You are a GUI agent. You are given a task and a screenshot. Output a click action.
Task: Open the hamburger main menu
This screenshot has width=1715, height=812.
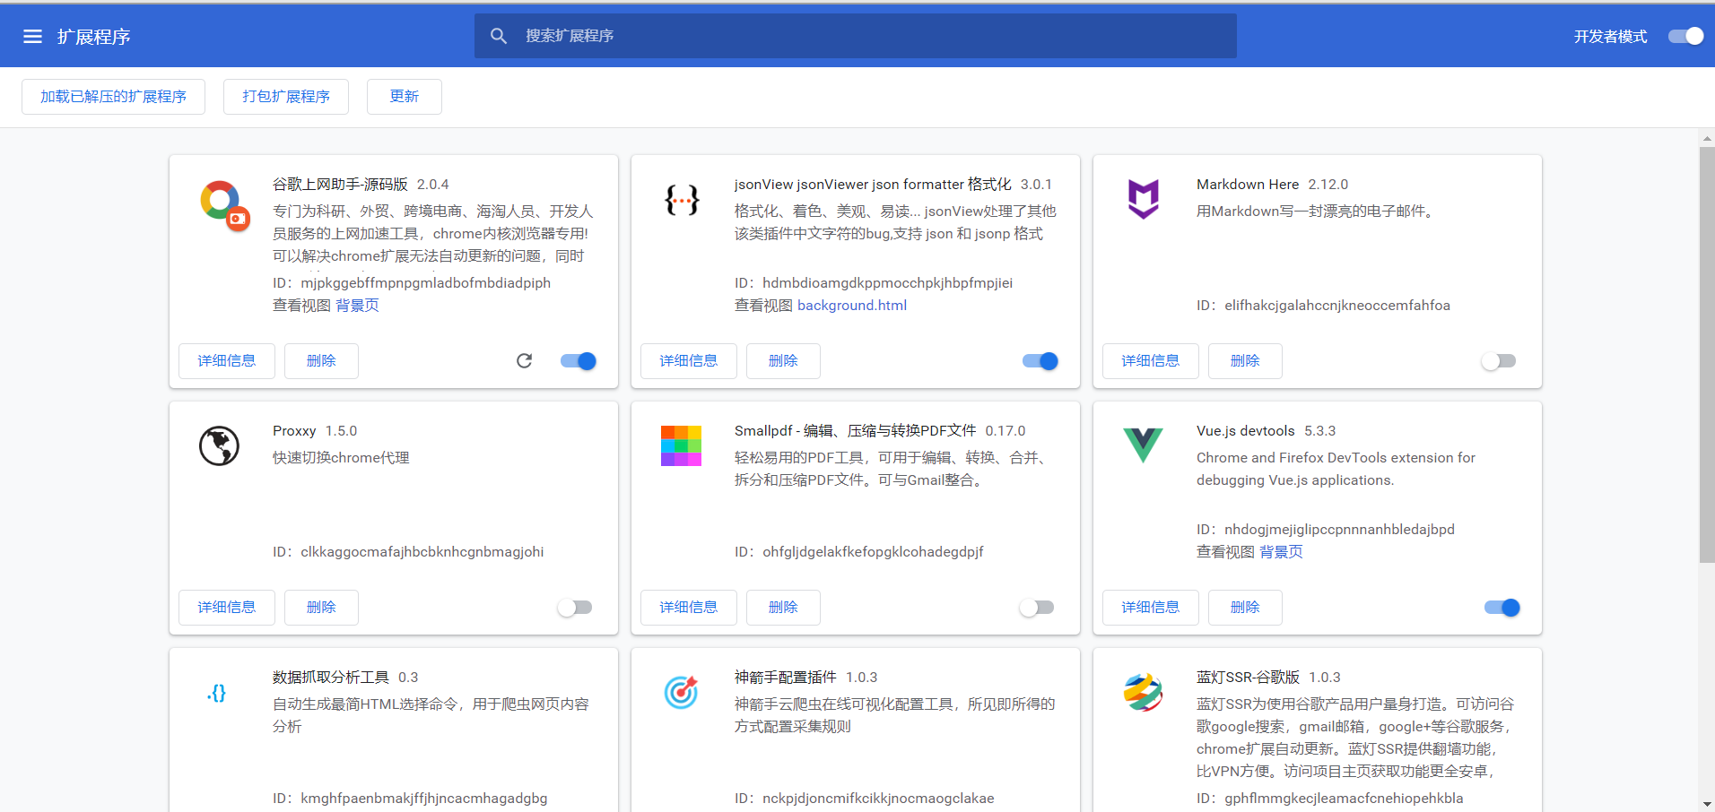32,37
